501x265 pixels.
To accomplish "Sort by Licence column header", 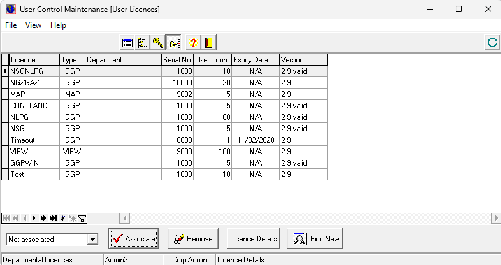I will point(34,60).
